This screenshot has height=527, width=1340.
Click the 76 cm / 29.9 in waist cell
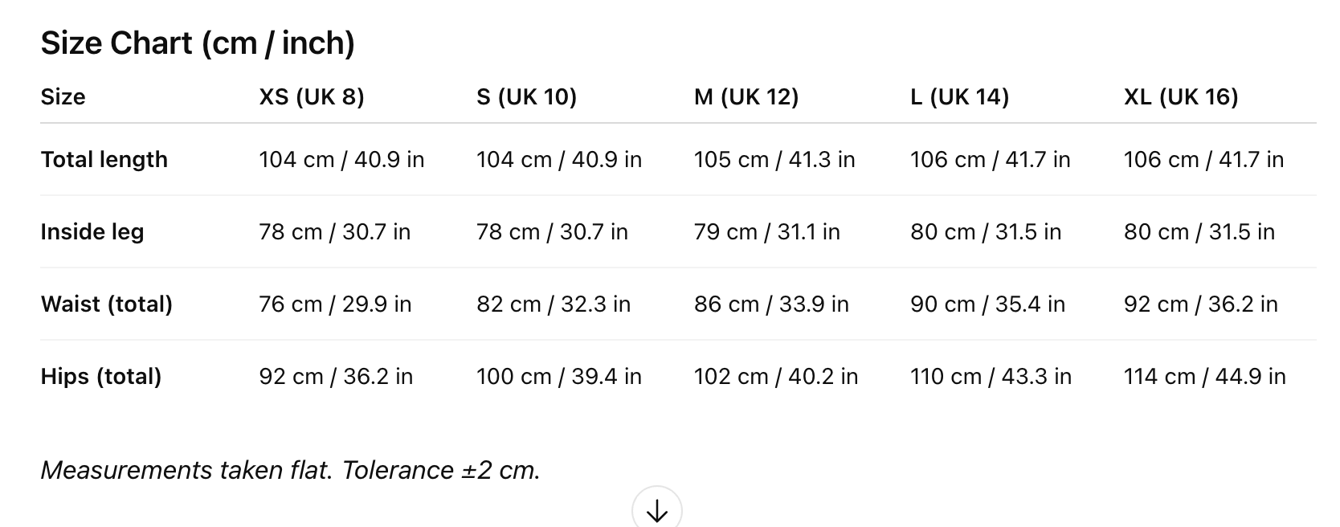click(x=335, y=304)
